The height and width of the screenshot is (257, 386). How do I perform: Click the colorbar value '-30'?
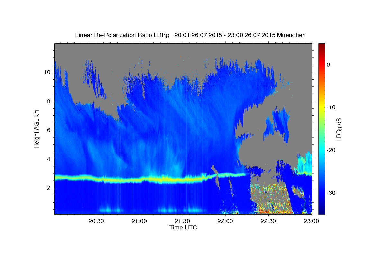[x=331, y=193]
